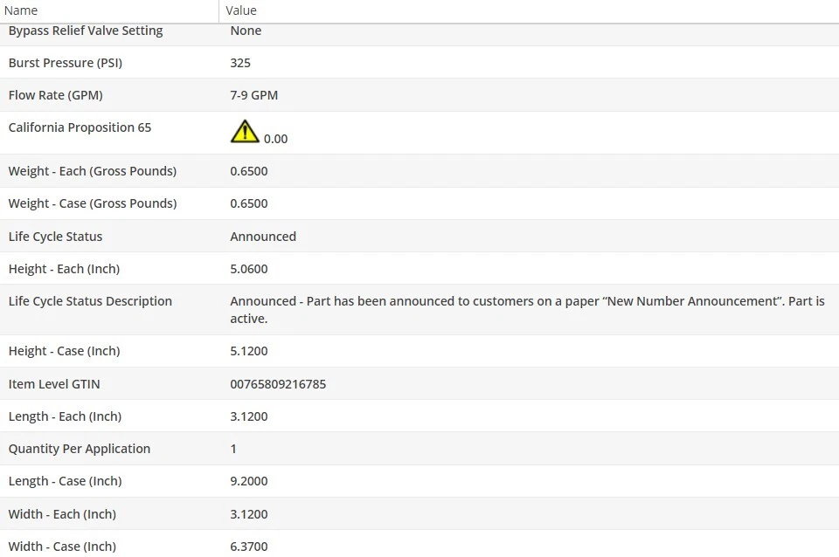Select the 'Length - Each (Inch)' label
This screenshot has width=839, height=557.
[65, 416]
